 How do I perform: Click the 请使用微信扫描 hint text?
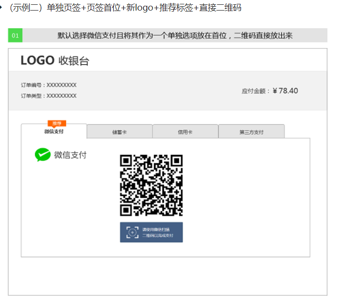coord(156,229)
